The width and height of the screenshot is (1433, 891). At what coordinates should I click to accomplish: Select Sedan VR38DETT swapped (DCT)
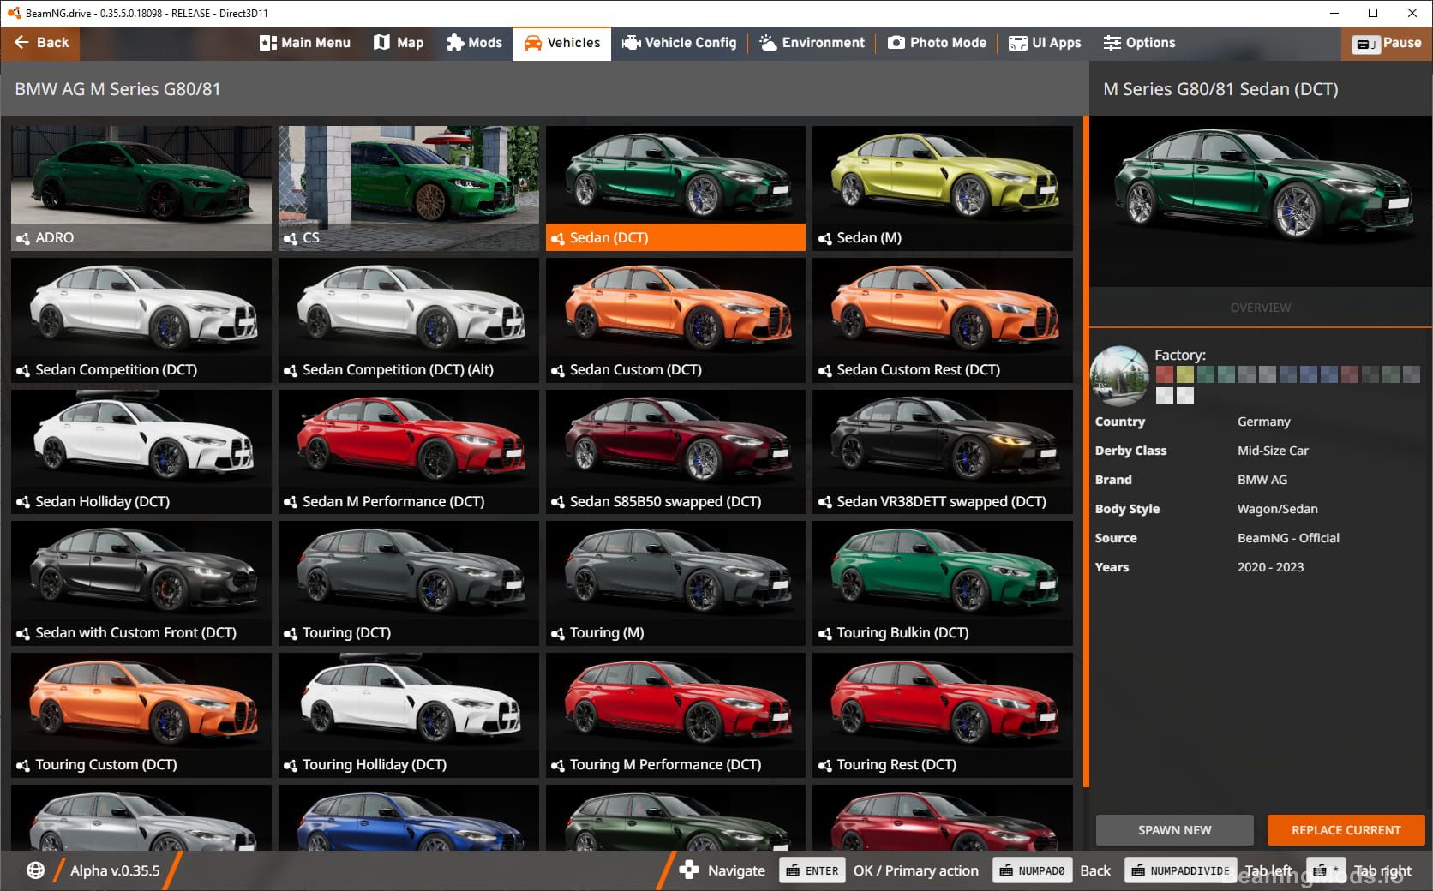point(943,452)
